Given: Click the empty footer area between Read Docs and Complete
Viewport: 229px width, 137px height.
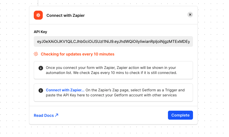Looking at the screenshot, I should tap(113, 115).
